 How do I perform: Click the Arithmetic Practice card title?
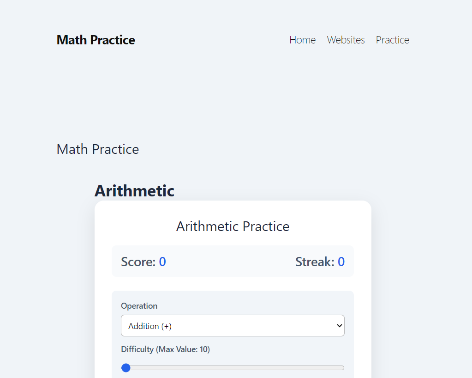(x=233, y=226)
